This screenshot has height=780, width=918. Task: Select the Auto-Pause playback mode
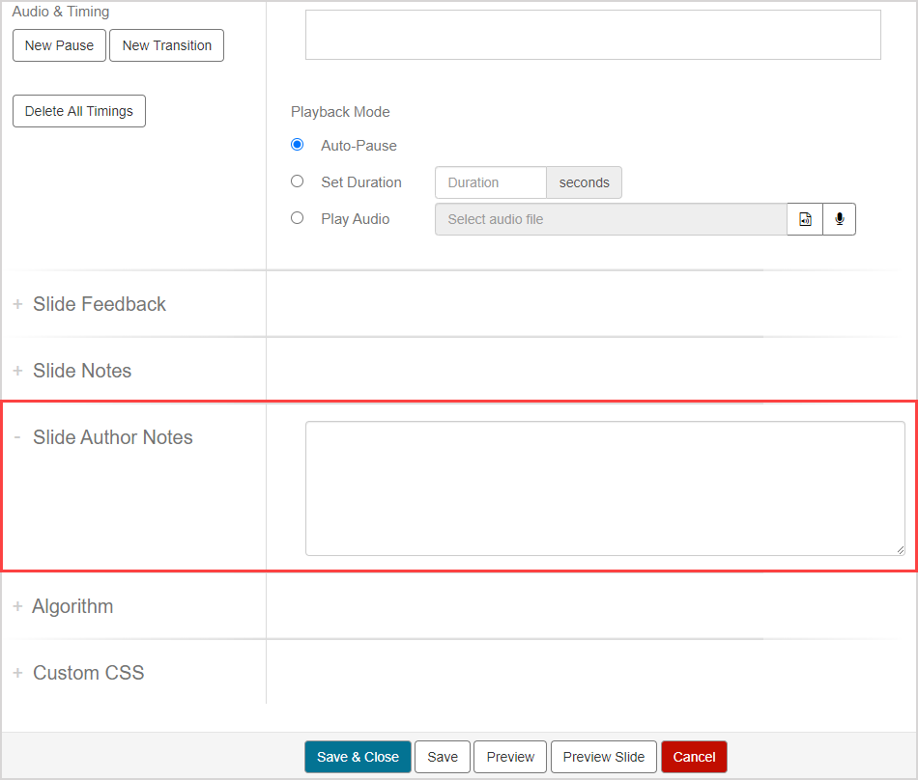tap(298, 145)
